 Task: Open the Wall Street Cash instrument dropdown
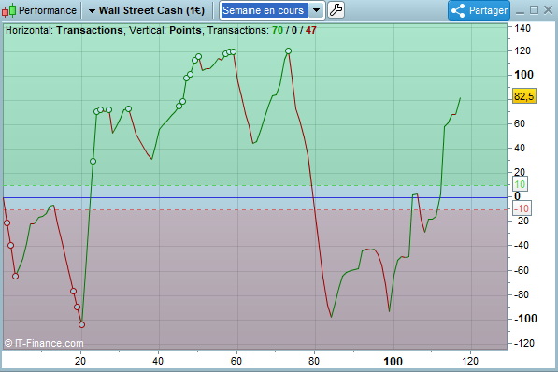click(92, 11)
